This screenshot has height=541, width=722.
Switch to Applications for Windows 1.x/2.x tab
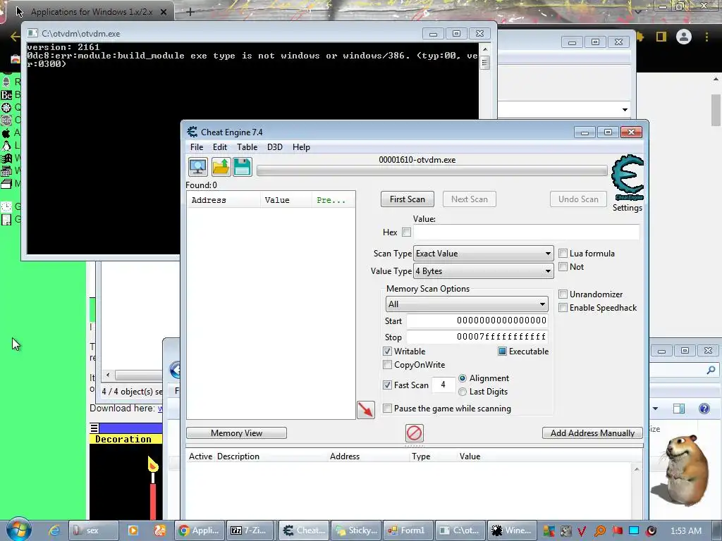[x=92, y=12]
